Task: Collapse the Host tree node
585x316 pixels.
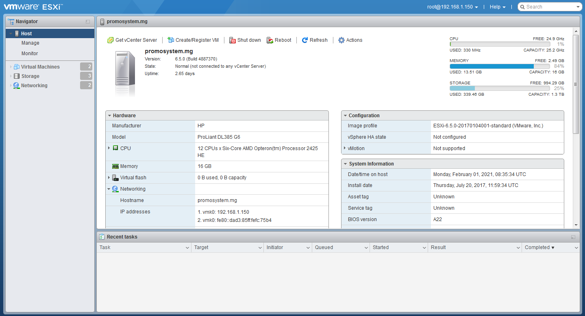Action: [x=11, y=34]
